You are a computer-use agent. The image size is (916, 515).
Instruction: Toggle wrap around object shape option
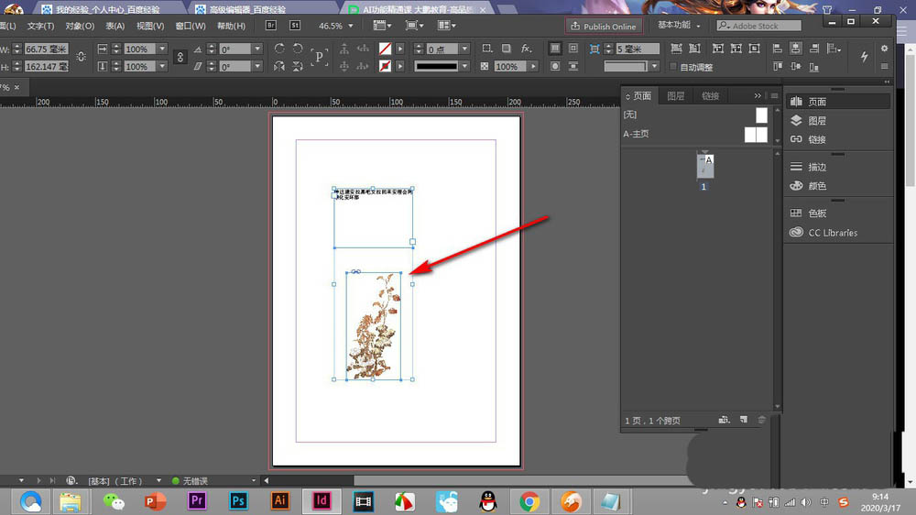pos(555,66)
